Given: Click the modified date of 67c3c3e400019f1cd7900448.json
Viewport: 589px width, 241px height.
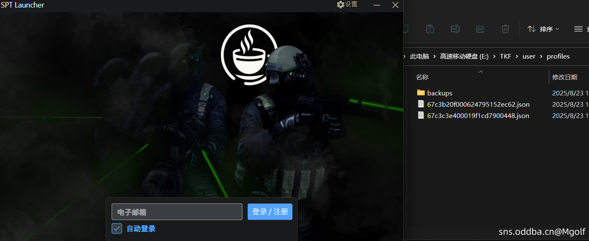Looking at the screenshot, I should [x=571, y=115].
